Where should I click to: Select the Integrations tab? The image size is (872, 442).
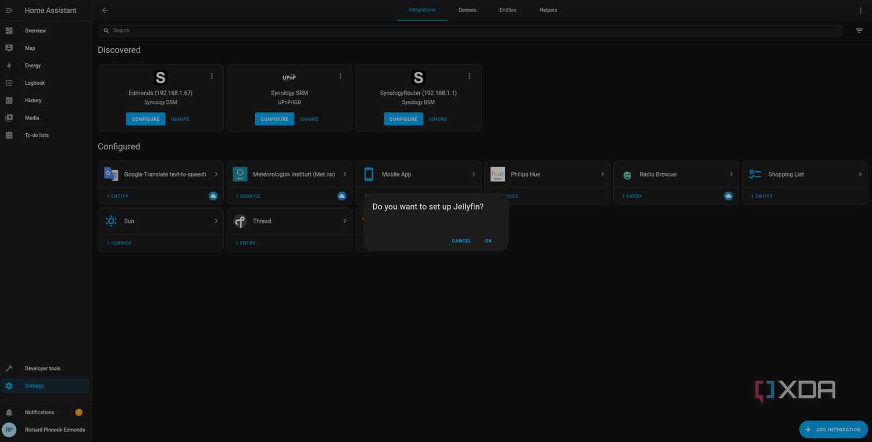pyautogui.click(x=422, y=10)
